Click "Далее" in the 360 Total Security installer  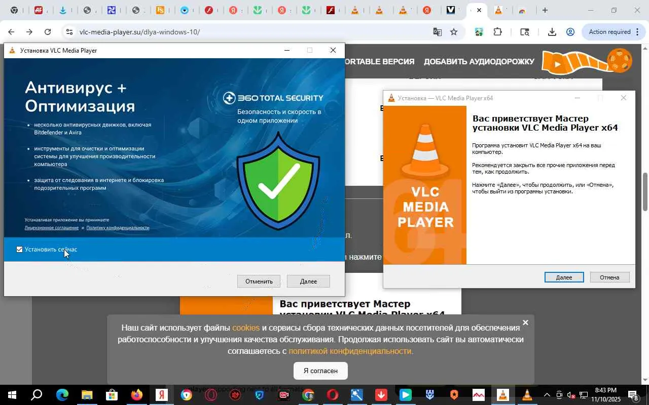(308, 281)
